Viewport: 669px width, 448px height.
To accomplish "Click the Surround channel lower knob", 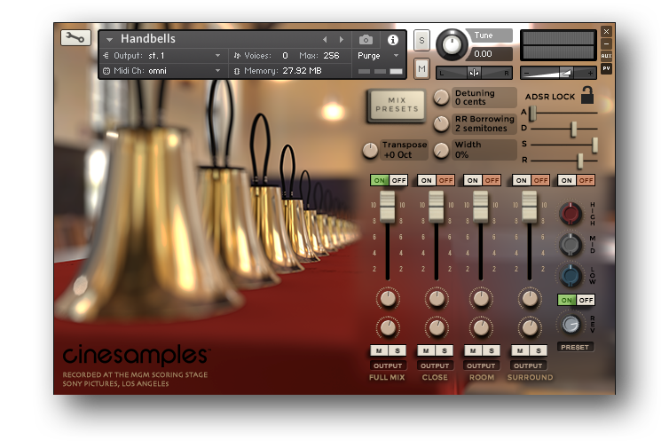I will tap(530, 328).
